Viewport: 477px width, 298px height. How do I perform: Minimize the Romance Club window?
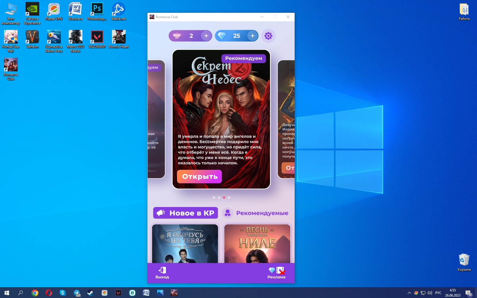pyautogui.click(x=262, y=17)
